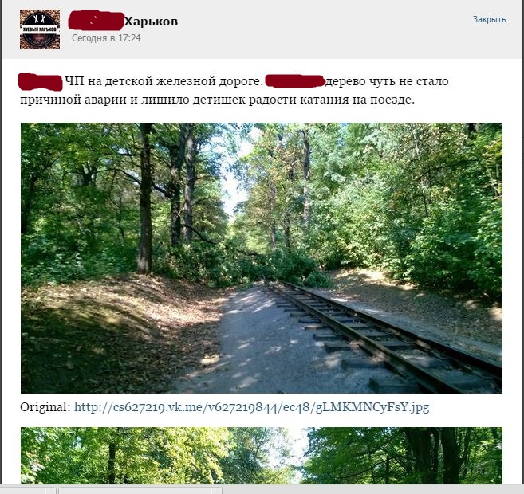This screenshot has width=524, height=494.
Task: Click the 'Original:' label text
Action: click(45, 407)
